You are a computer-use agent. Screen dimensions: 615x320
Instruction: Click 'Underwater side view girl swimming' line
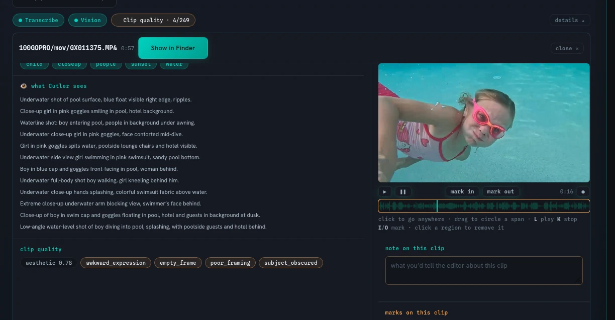pyautogui.click(x=110, y=157)
